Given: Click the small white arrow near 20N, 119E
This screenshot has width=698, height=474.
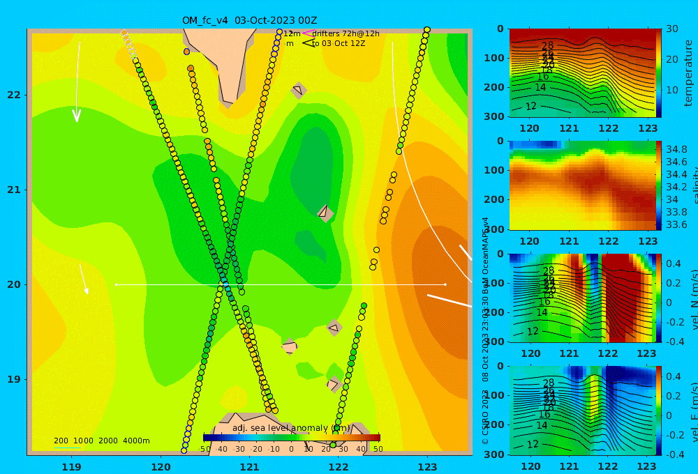Looking at the screenshot, I should click(x=84, y=280).
